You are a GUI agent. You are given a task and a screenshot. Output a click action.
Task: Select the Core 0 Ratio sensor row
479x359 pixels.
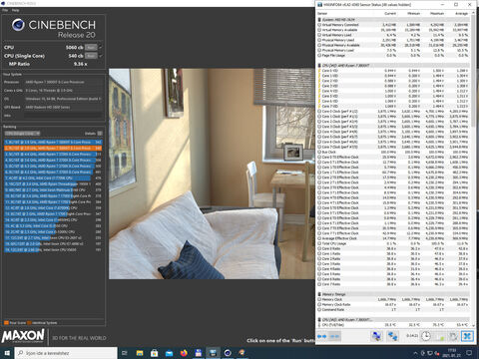394,248
